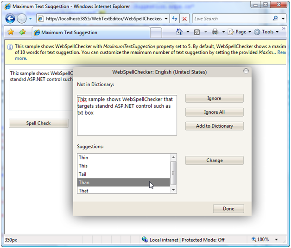Open the Page dropdown menu
This screenshot has width=291, height=248.
pos(240,32)
